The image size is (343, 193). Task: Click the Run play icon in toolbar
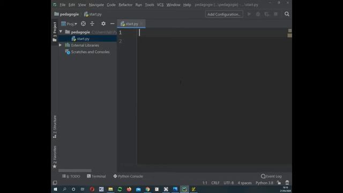click(x=249, y=14)
